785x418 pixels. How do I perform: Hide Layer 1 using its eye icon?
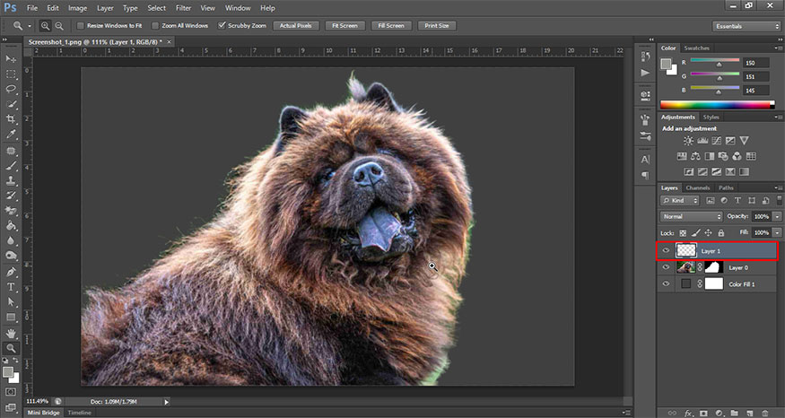click(x=666, y=251)
